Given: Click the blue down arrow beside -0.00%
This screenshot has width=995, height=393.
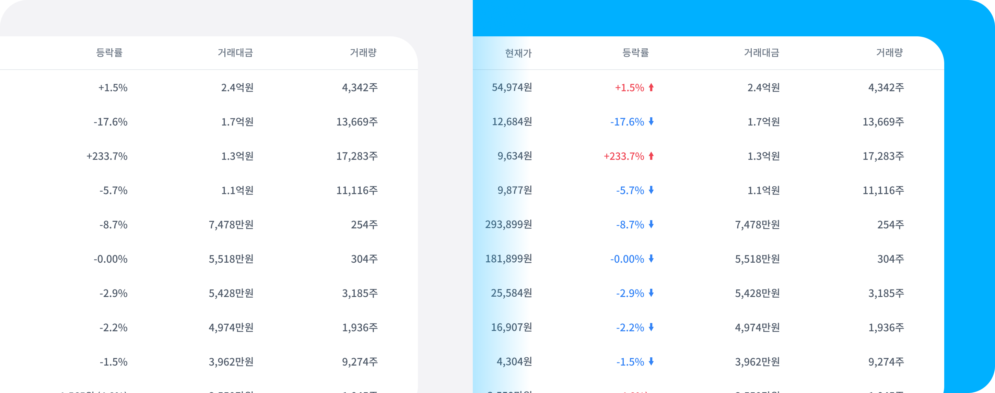Looking at the screenshot, I should tap(651, 259).
